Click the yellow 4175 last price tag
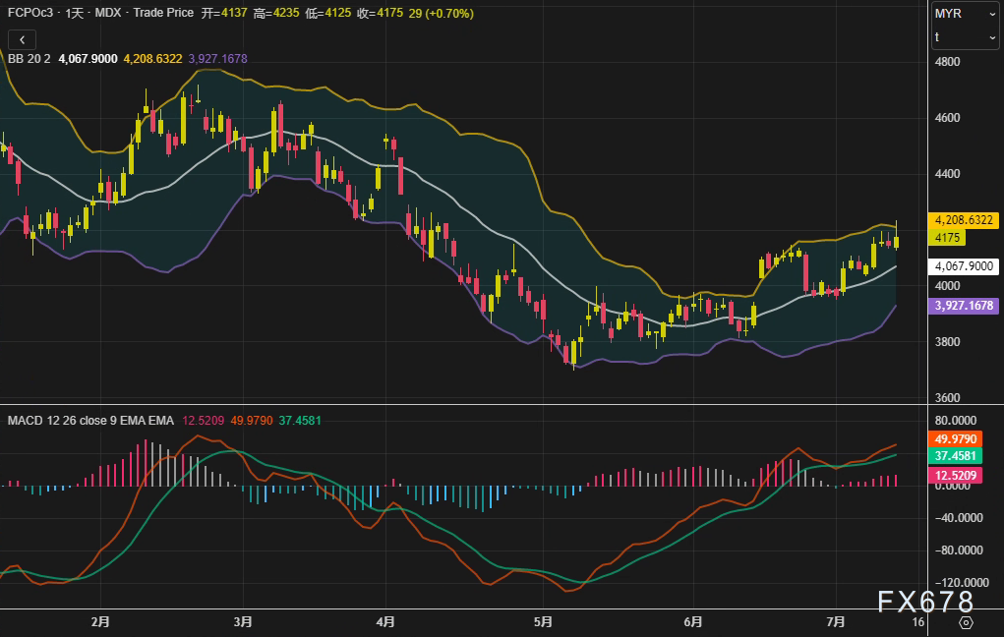1004x637 pixels. (948, 238)
